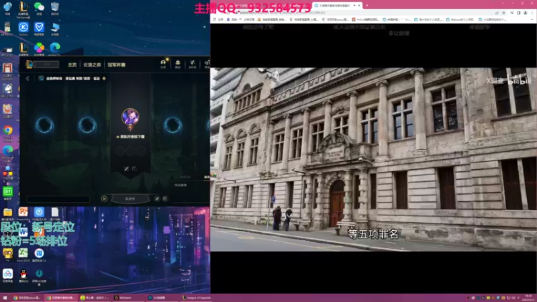
Task: Click the League client logo icon
Action: tap(30, 64)
